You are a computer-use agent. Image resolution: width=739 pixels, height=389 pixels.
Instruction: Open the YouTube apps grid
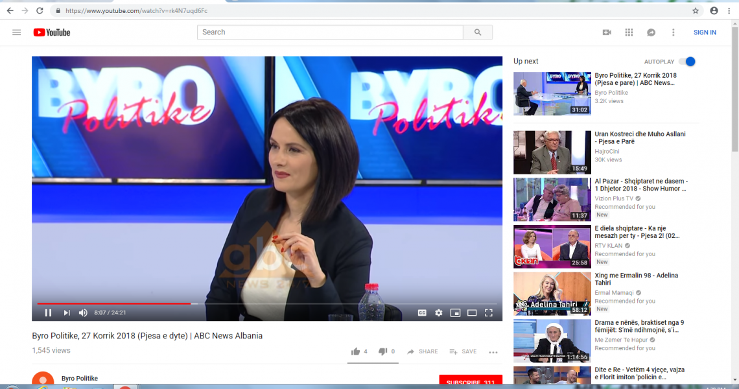point(629,32)
